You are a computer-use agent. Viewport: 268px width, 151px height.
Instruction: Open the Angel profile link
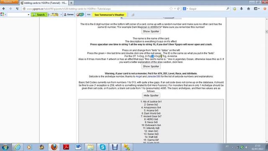pyautogui.click(x=139, y=76)
